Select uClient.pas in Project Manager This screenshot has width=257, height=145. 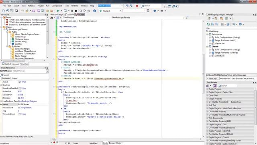220,56
